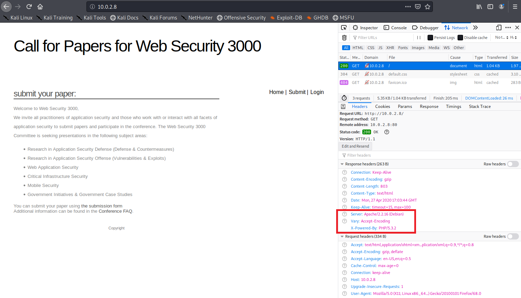
Task: Click the browser reload button
Action: tap(29, 7)
